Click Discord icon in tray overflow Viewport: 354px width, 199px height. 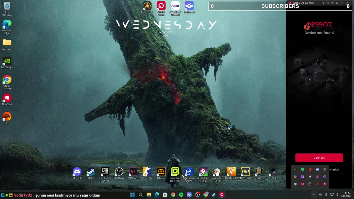[x=310, y=177]
